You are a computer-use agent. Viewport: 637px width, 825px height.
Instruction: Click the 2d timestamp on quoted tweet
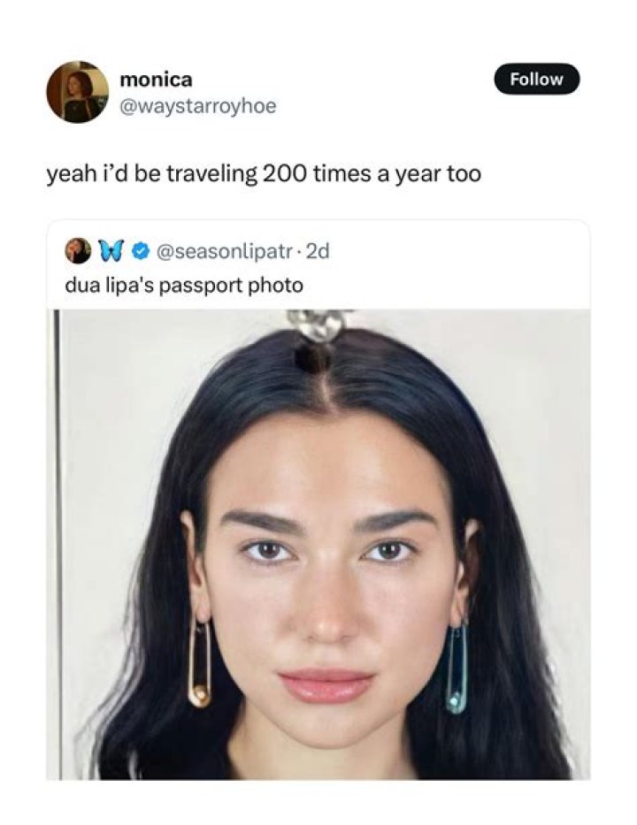click(x=317, y=252)
